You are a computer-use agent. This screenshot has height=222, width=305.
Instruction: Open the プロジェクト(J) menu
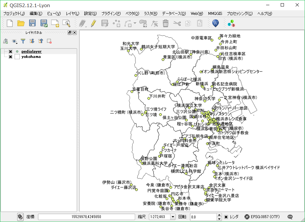(x=14, y=13)
